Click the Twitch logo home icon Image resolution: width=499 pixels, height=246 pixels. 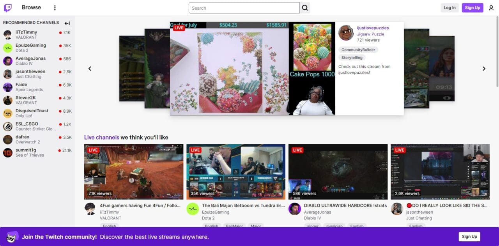click(8, 8)
